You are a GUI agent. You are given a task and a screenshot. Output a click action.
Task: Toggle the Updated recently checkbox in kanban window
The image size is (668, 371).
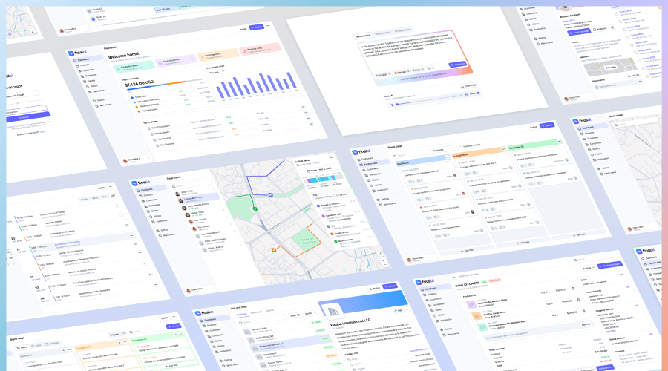[460, 145]
